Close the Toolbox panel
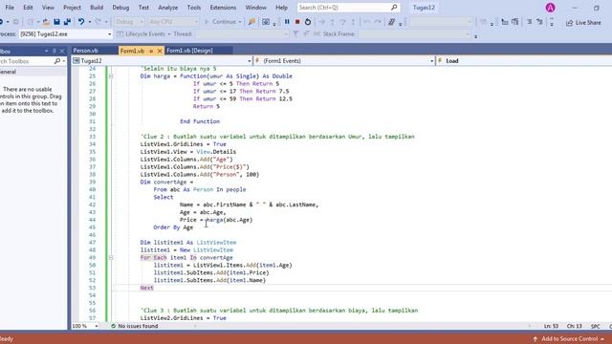612x344 pixels. [x=62, y=51]
